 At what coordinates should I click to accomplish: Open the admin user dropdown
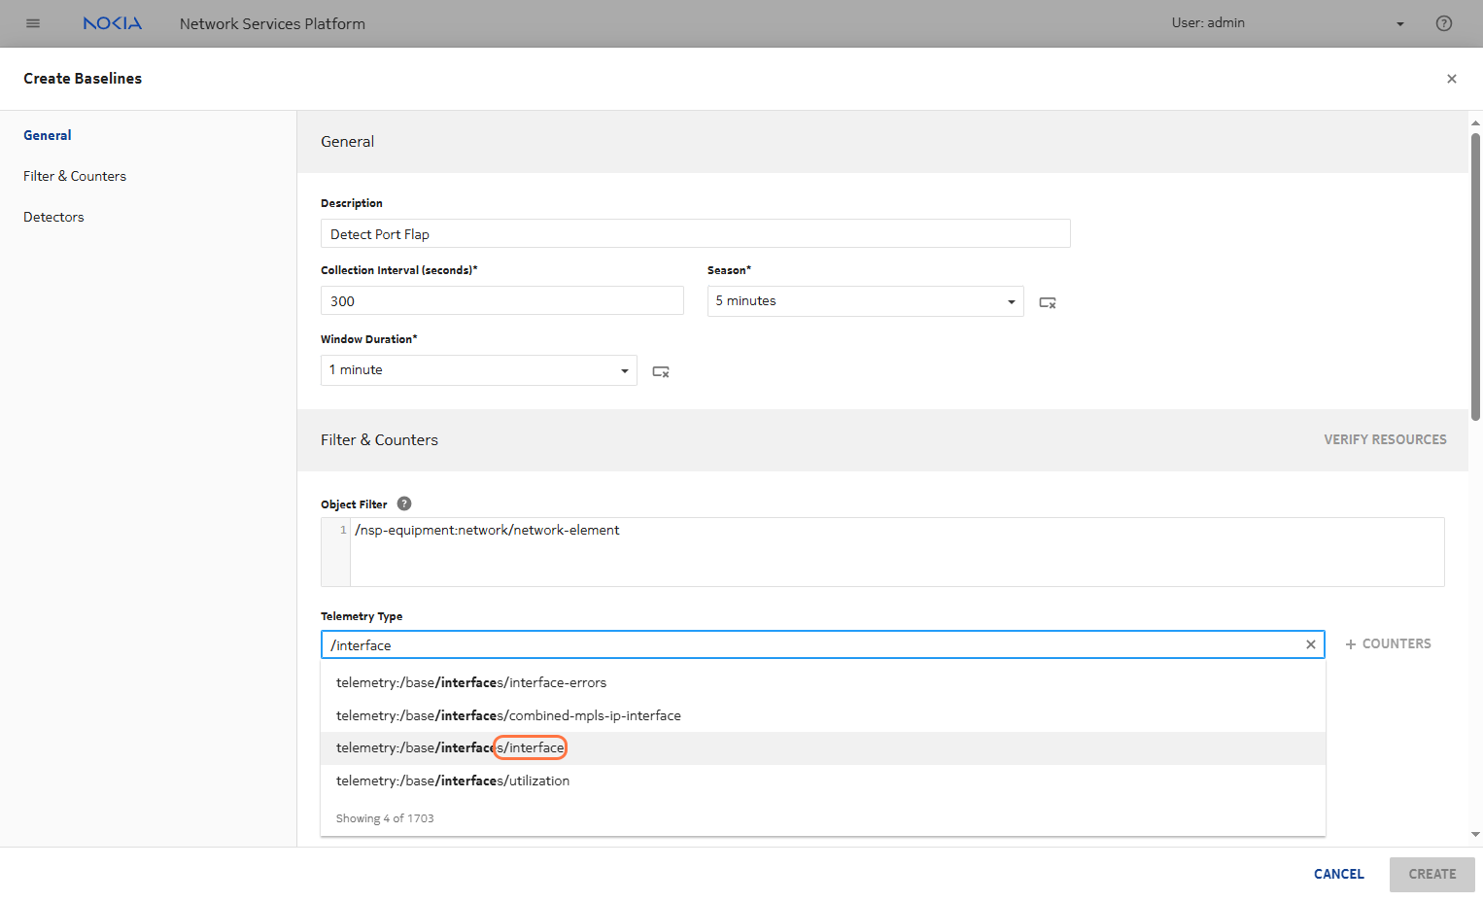pyautogui.click(x=1399, y=24)
